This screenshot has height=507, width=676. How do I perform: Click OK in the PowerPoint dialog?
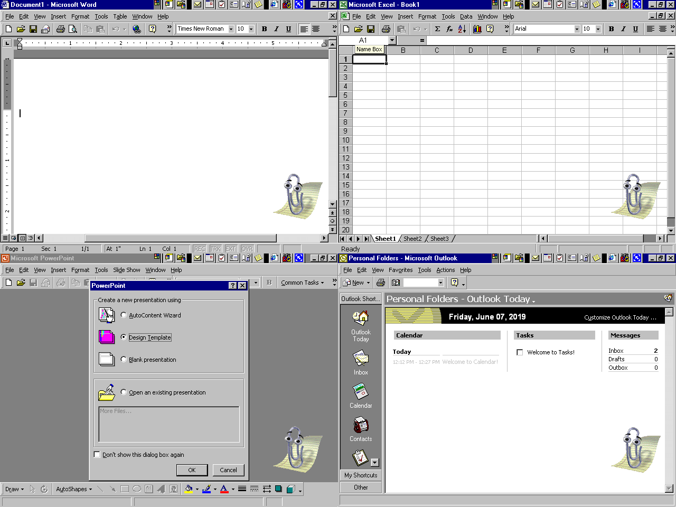pyautogui.click(x=192, y=470)
